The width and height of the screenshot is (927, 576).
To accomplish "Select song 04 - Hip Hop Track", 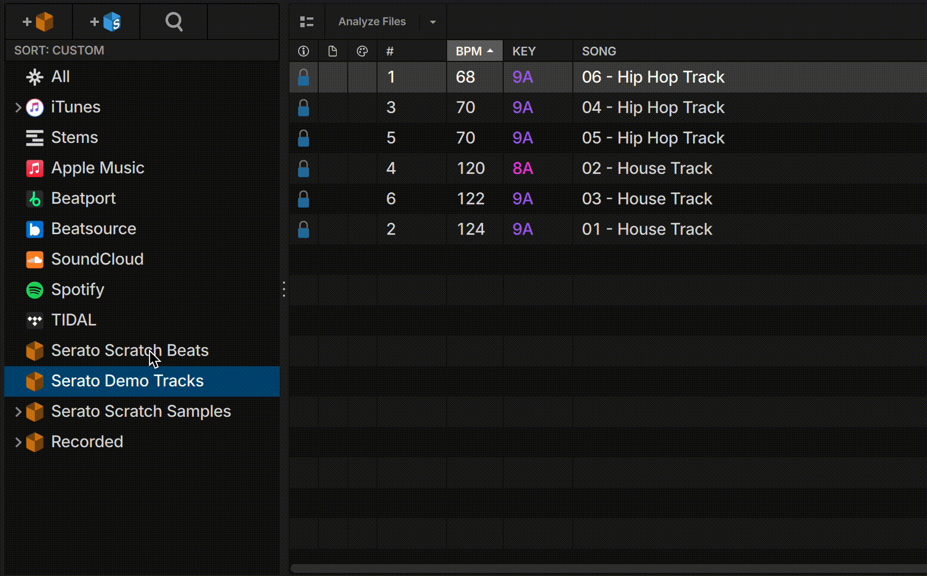I will pyautogui.click(x=653, y=108).
